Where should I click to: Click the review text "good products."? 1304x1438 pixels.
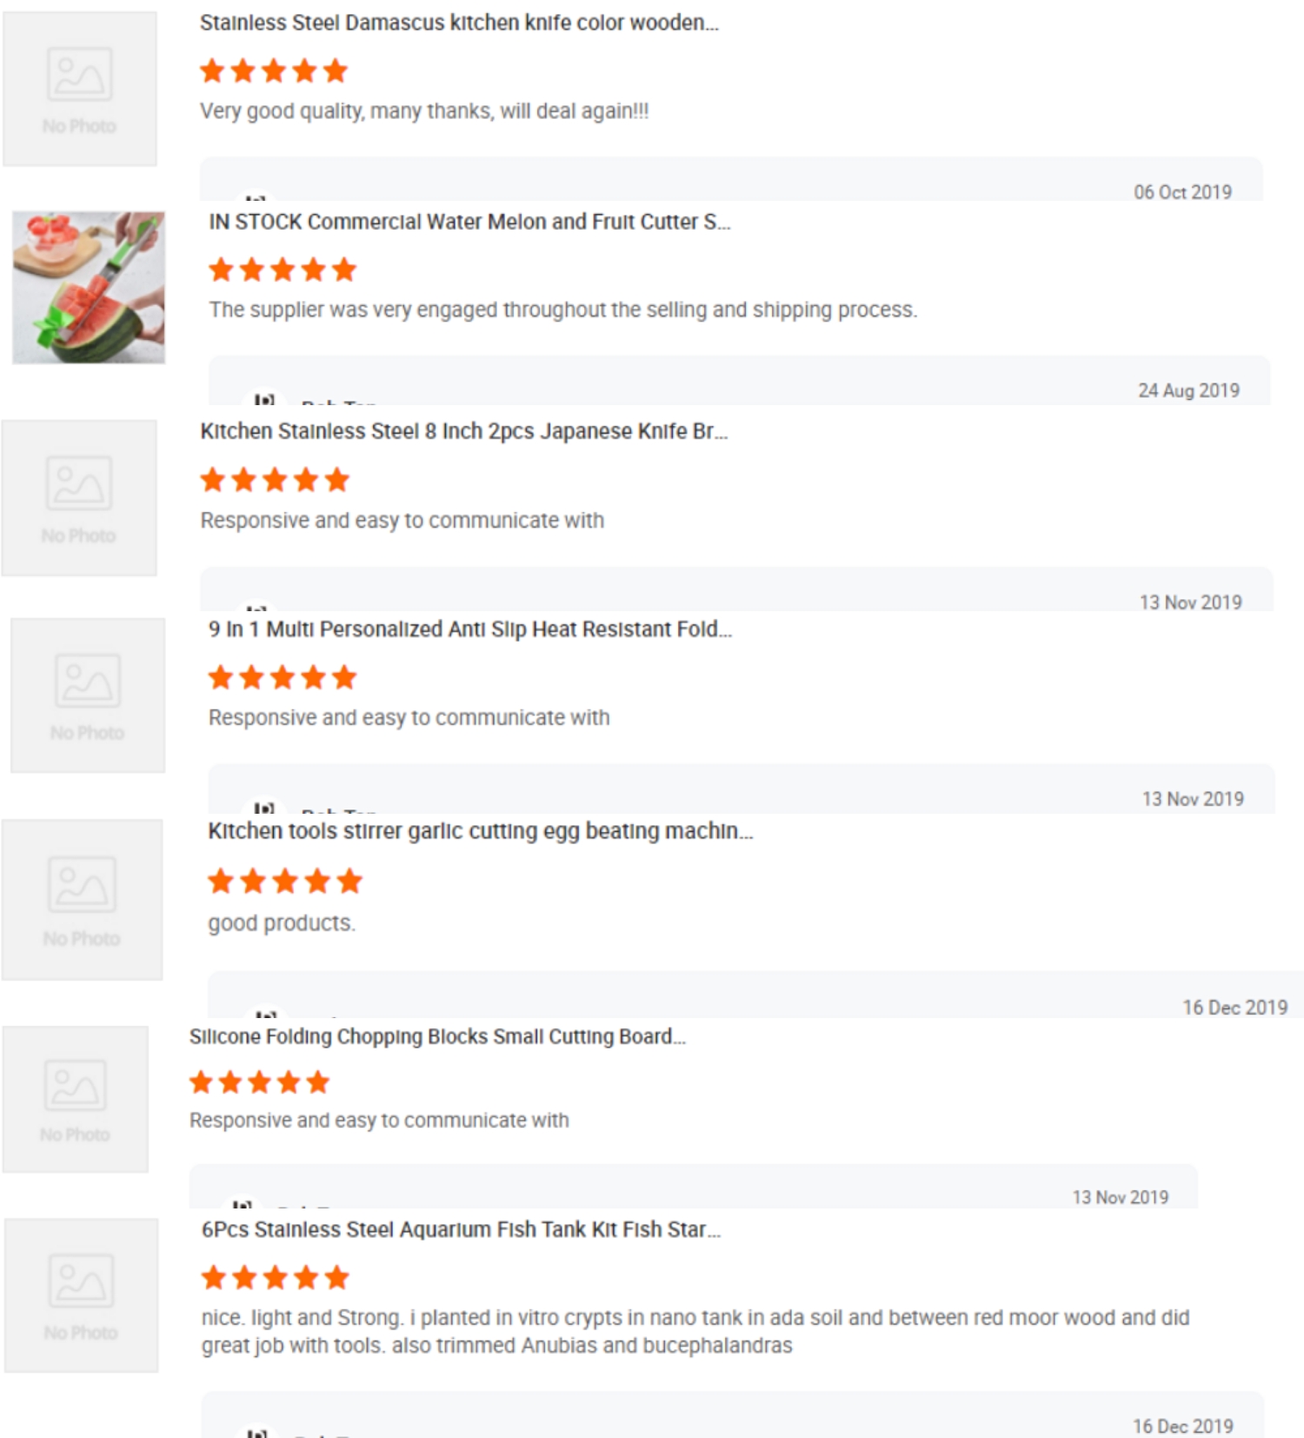pyautogui.click(x=282, y=923)
